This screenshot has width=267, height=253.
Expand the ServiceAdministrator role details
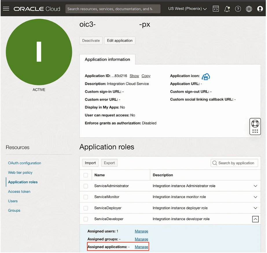(255, 186)
